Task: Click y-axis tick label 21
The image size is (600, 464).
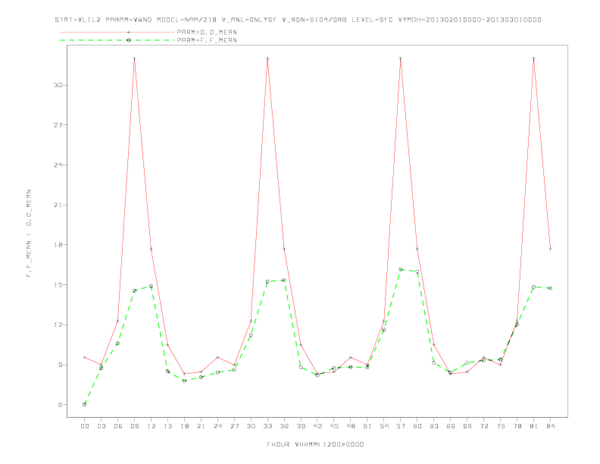Action: (58, 205)
